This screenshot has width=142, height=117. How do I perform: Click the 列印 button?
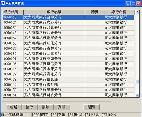tap(62, 107)
